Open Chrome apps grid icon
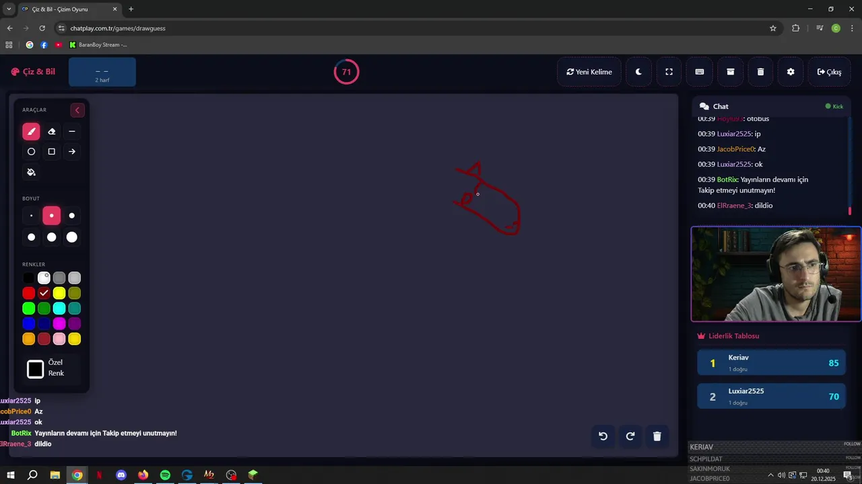862x484 pixels. coord(9,45)
